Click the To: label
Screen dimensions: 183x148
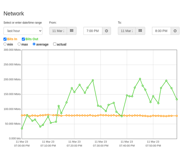point(120,23)
